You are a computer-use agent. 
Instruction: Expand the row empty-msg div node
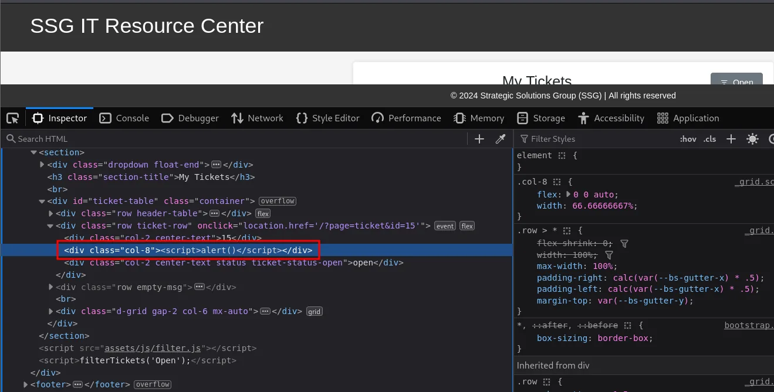50,287
